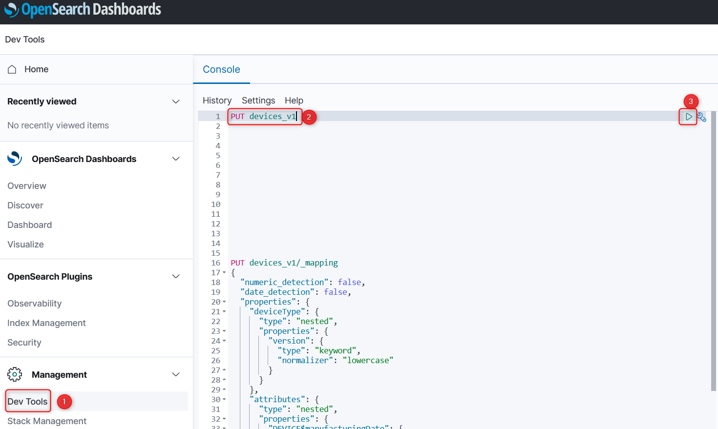Open the History menu
This screenshot has width=718, height=429.
217,101
